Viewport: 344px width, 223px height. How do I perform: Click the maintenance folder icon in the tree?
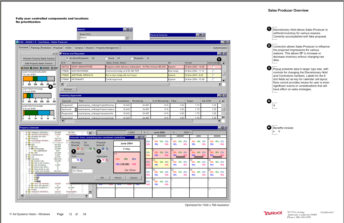[x=29, y=155]
